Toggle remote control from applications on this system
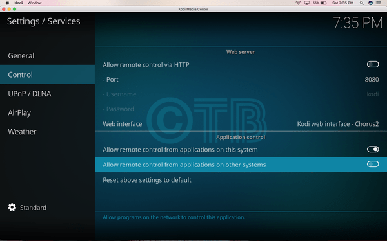Viewport: 387px width, 241px height. point(373,149)
